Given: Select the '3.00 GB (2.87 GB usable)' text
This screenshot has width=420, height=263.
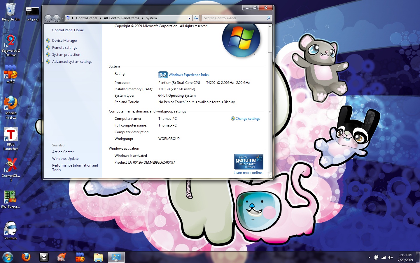Looking at the screenshot, I should point(176,89).
